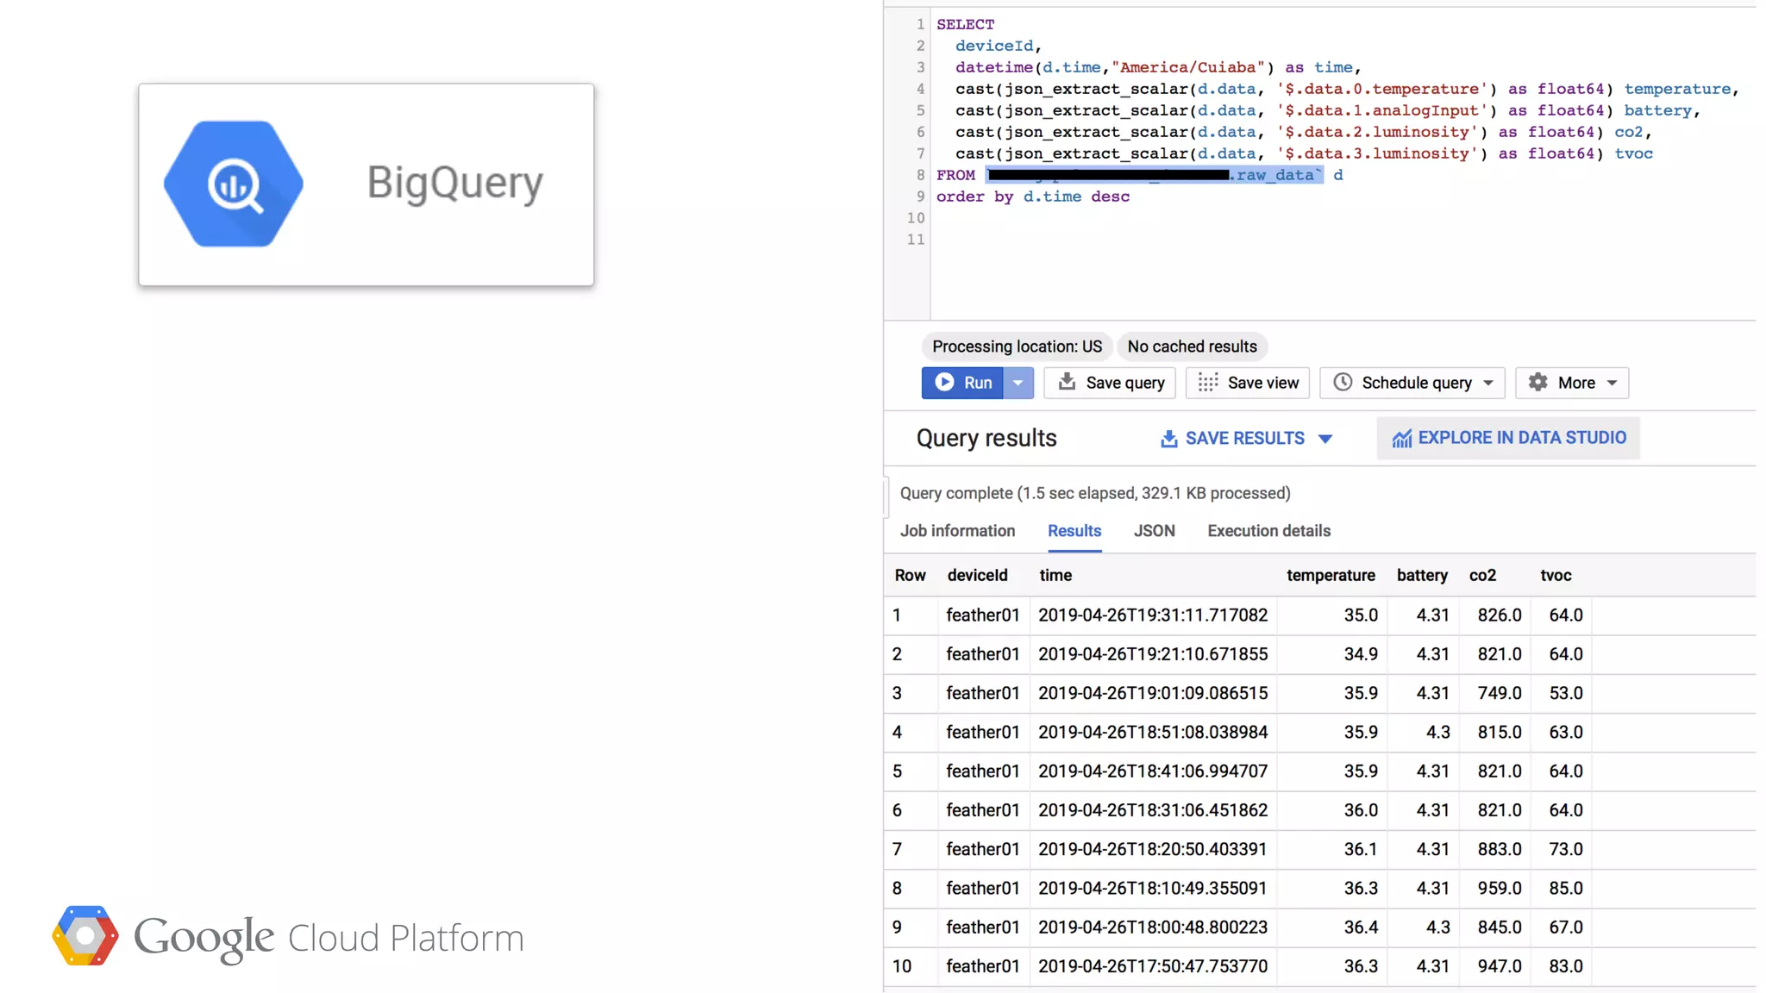Open the Execution details tab
The height and width of the screenshot is (993, 1766).
click(x=1268, y=531)
